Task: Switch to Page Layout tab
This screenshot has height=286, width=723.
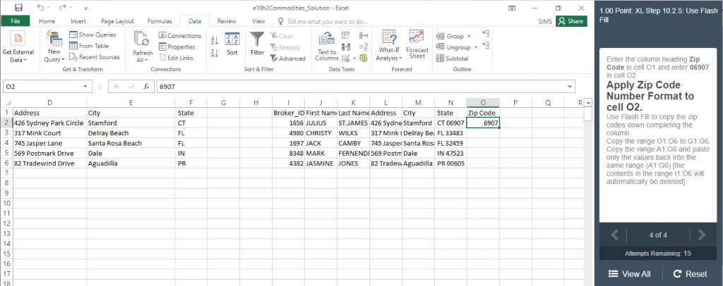Action: (x=117, y=21)
